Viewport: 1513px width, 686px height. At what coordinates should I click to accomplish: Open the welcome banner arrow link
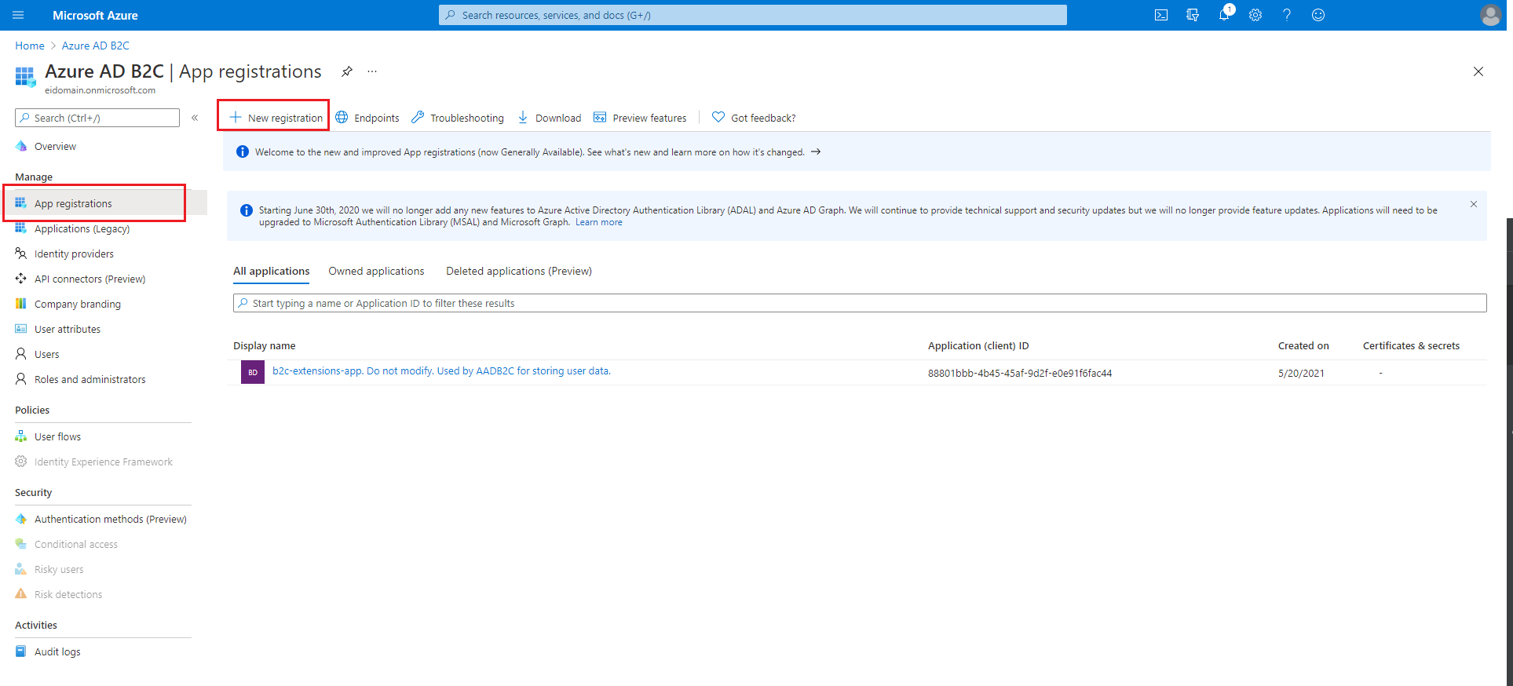[816, 152]
